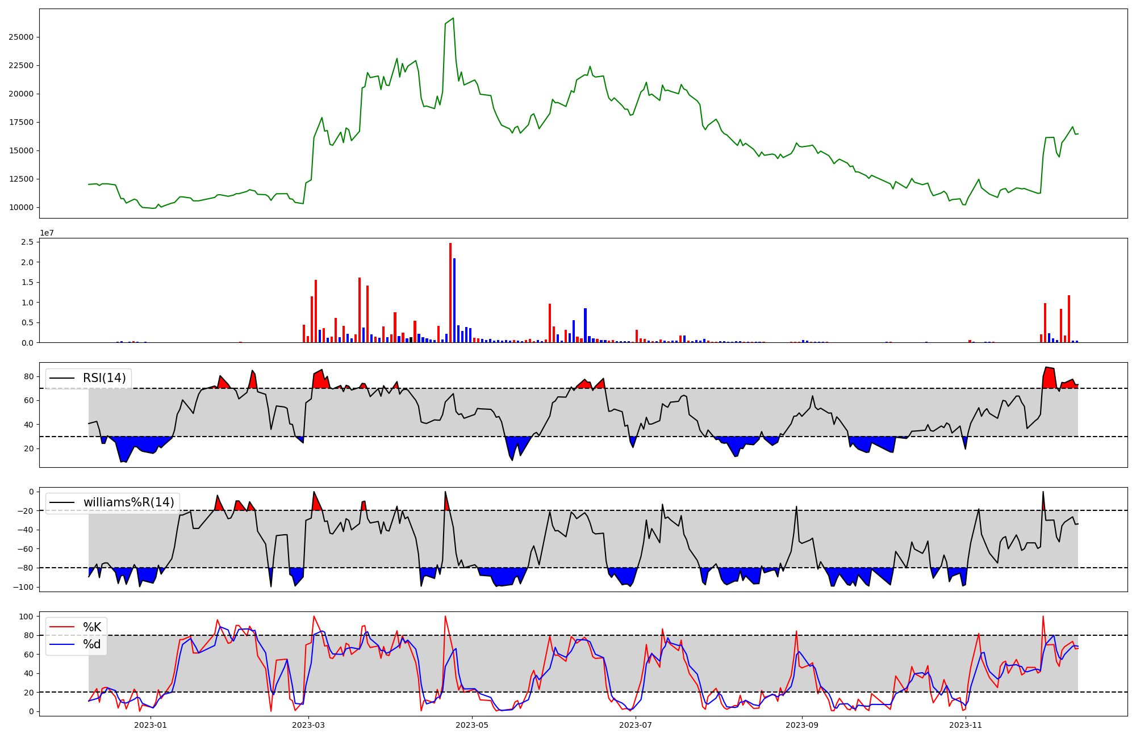
Task: Click the williams%R(14) legend label
Action: click(x=128, y=502)
